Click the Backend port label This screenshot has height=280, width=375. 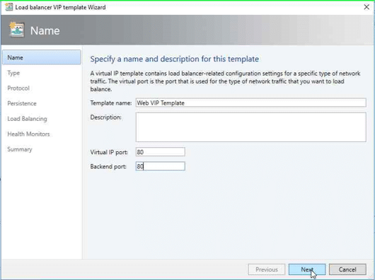[x=108, y=167]
